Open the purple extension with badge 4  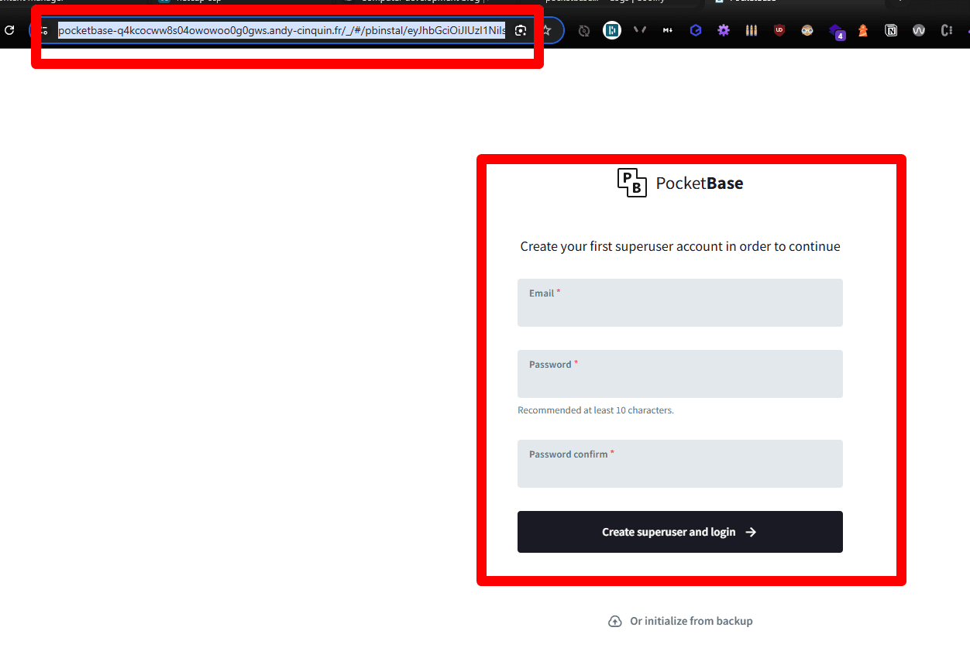[x=836, y=32]
